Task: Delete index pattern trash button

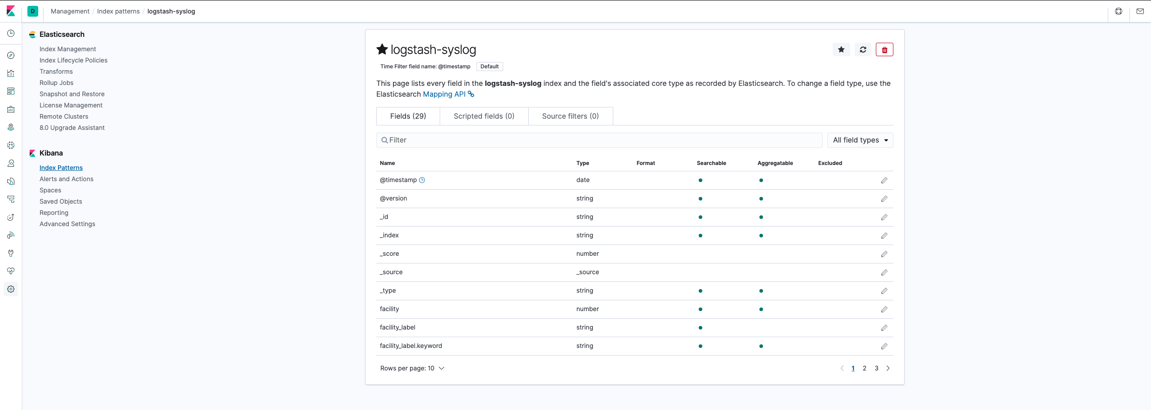Action: [x=884, y=49]
